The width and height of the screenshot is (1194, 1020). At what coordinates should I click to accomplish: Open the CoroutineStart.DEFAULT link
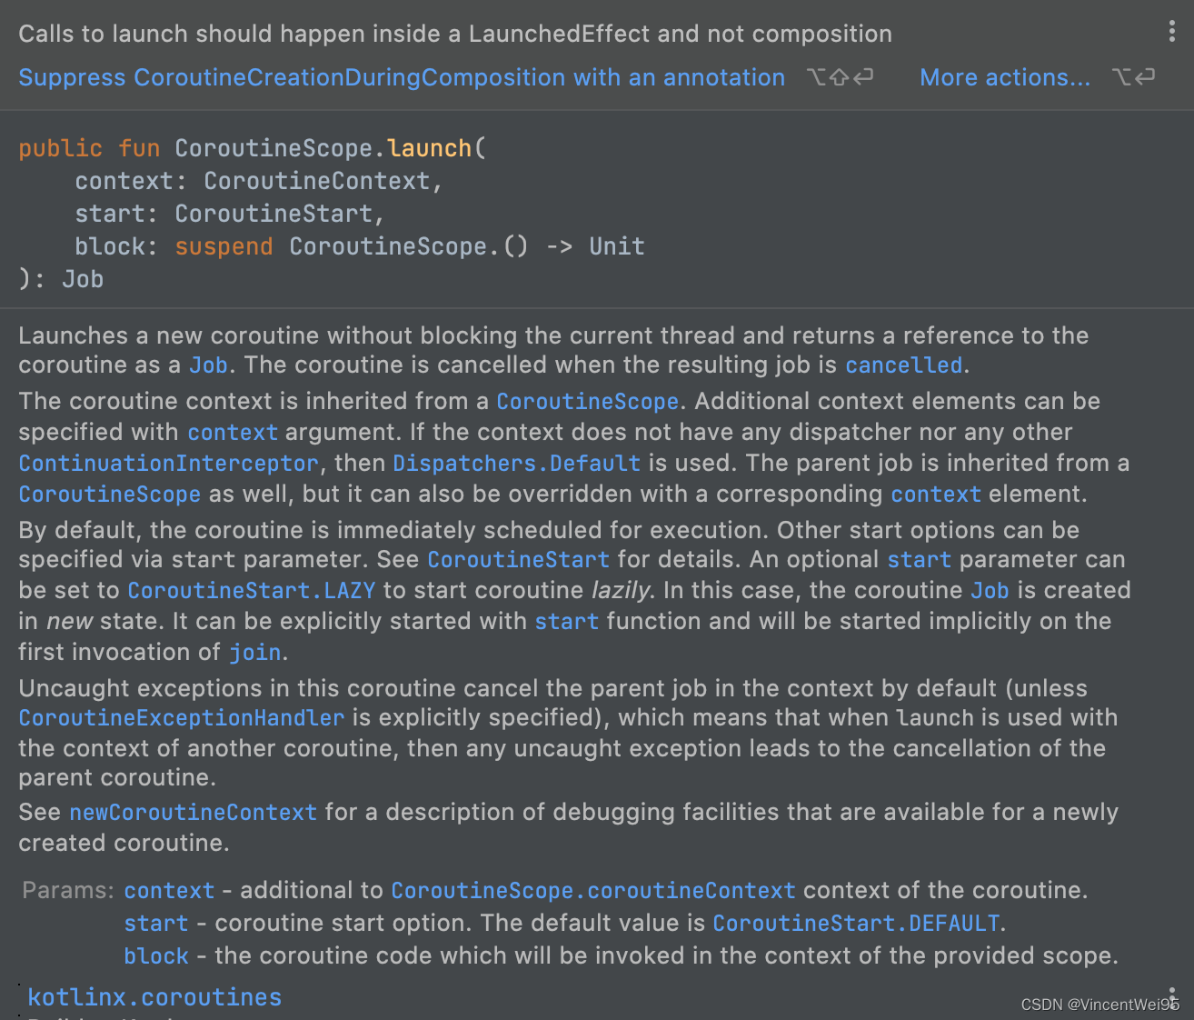(855, 924)
